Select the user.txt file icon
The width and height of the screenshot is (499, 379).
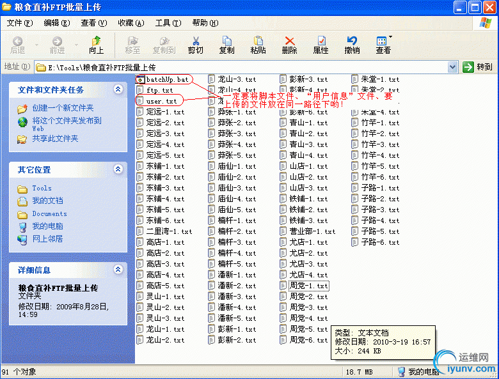(139, 101)
